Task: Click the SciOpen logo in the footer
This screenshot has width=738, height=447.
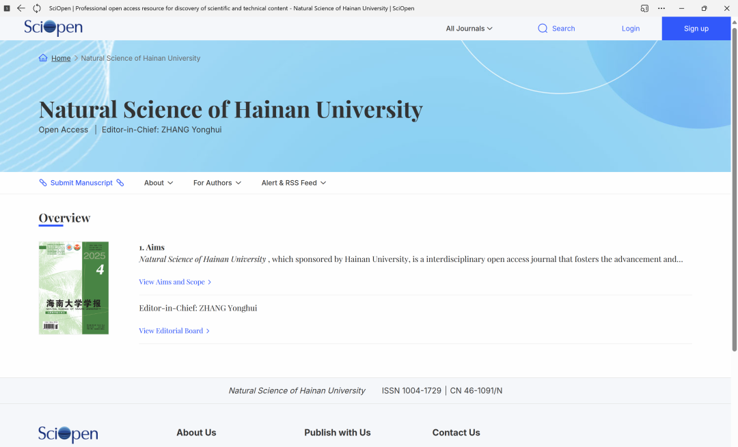Action: [68, 433]
